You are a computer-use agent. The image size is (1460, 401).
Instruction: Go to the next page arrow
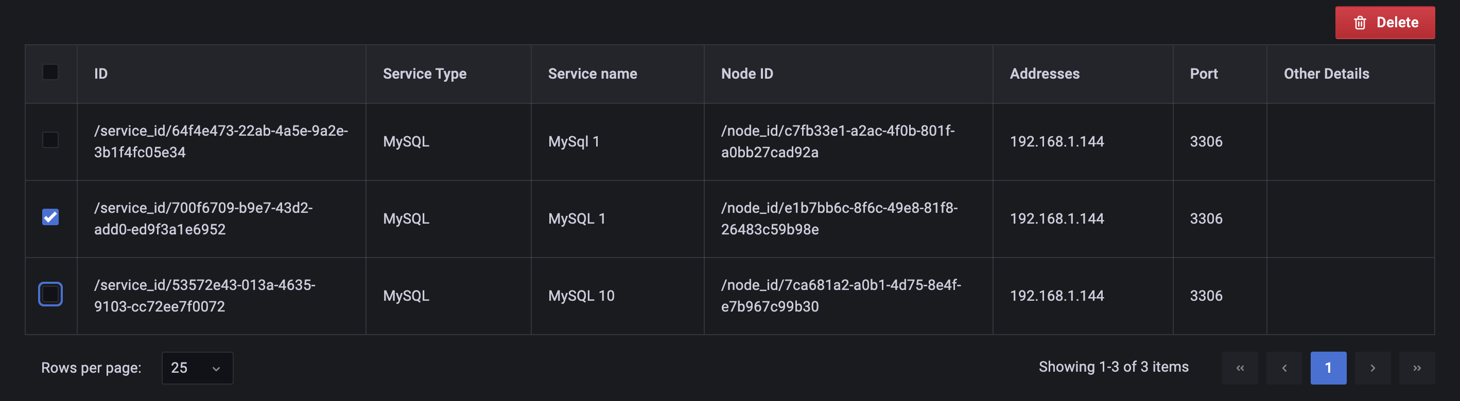pyautogui.click(x=1372, y=368)
